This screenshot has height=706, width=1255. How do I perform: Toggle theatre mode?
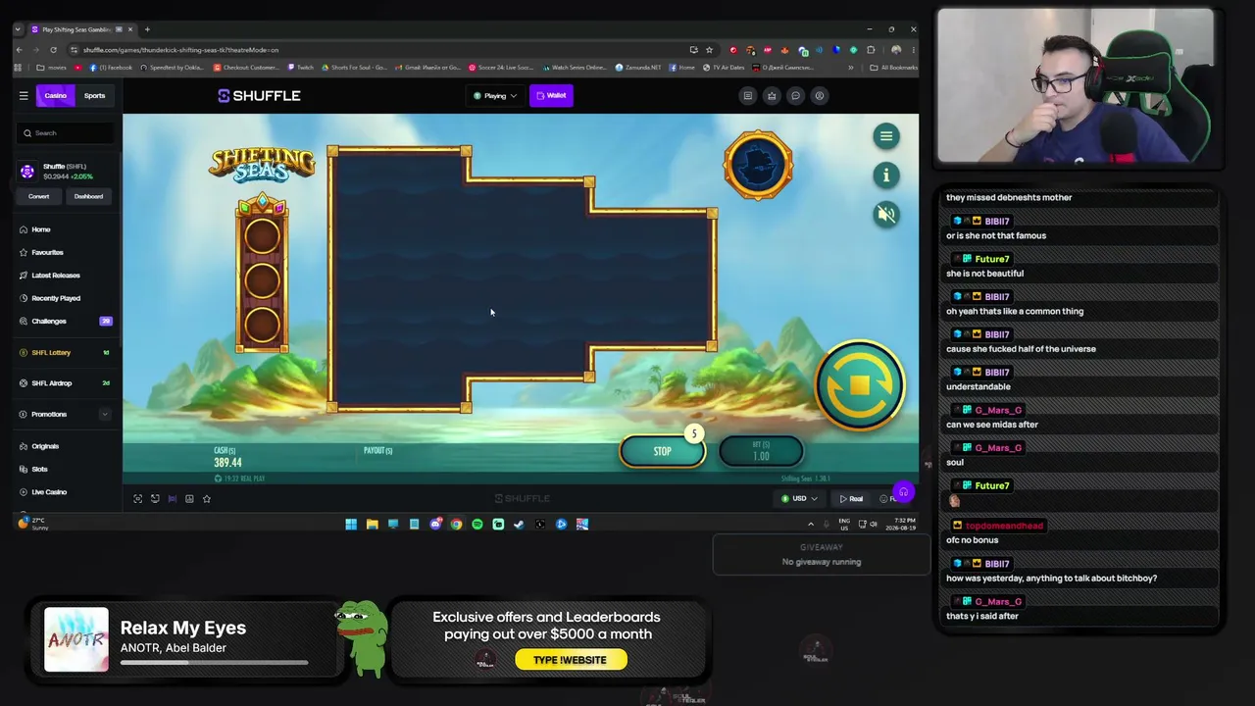point(172,499)
